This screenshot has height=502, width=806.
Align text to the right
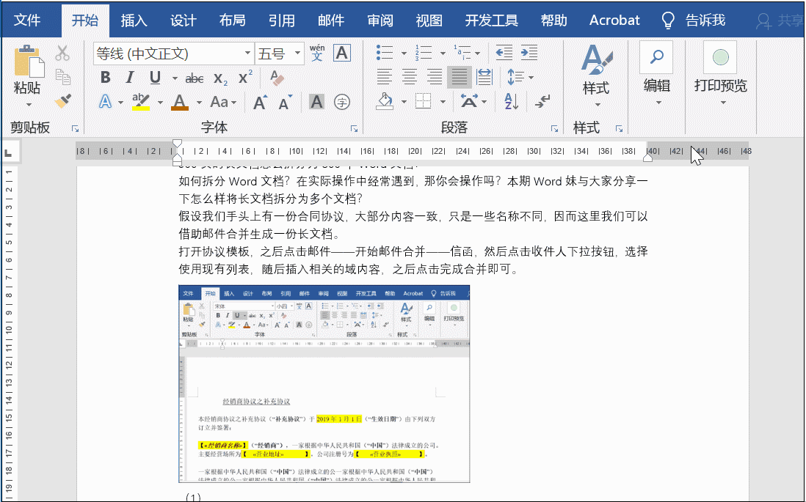pyautogui.click(x=435, y=77)
